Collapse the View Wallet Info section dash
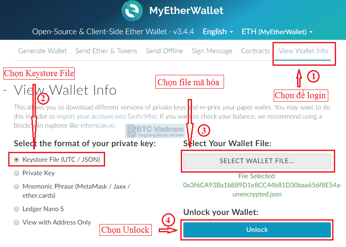 5,90
